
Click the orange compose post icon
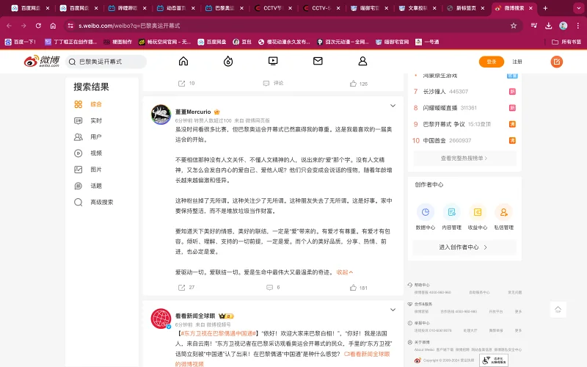tap(557, 62)
